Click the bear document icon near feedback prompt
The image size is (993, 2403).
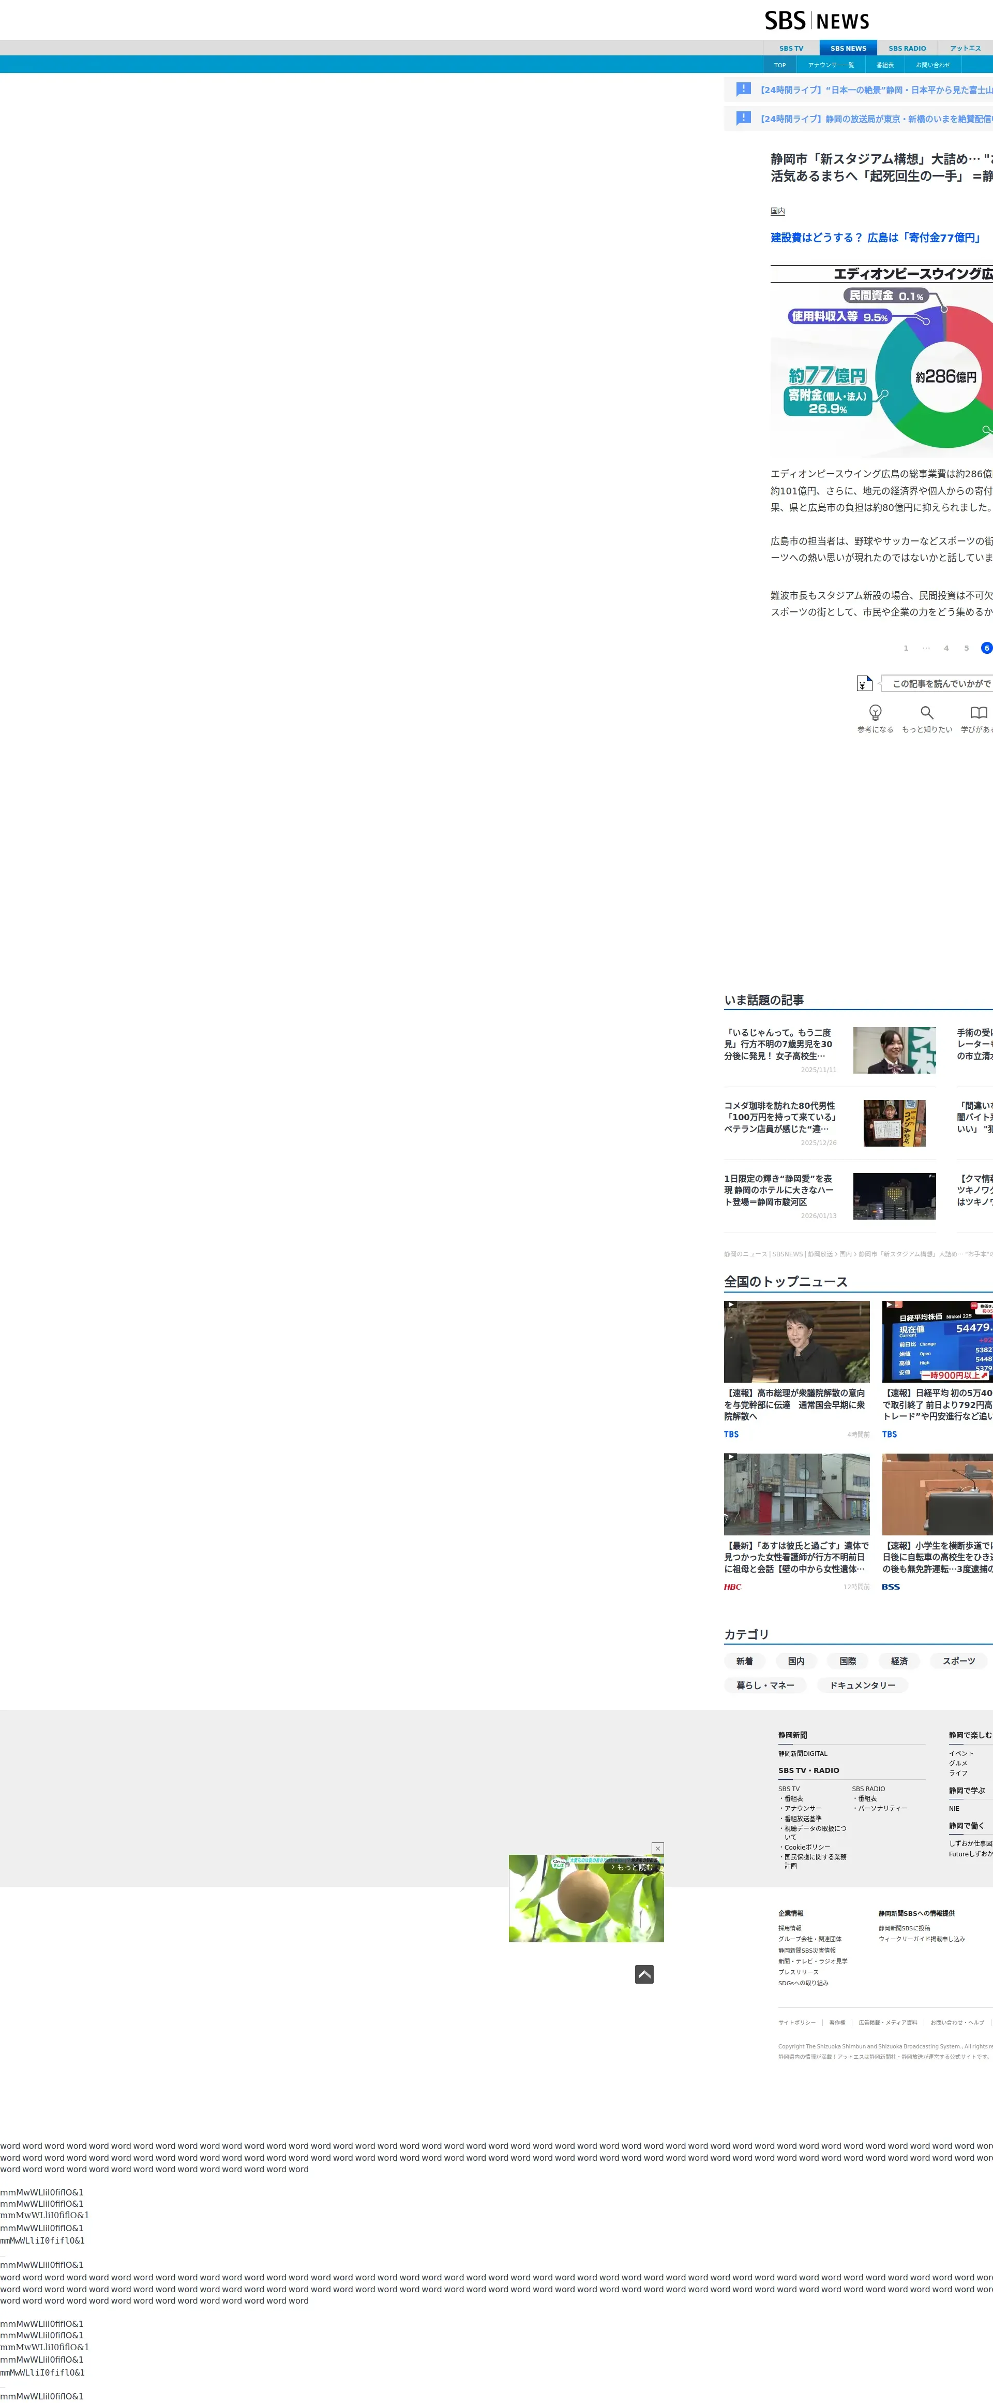[x=864, y=683]
